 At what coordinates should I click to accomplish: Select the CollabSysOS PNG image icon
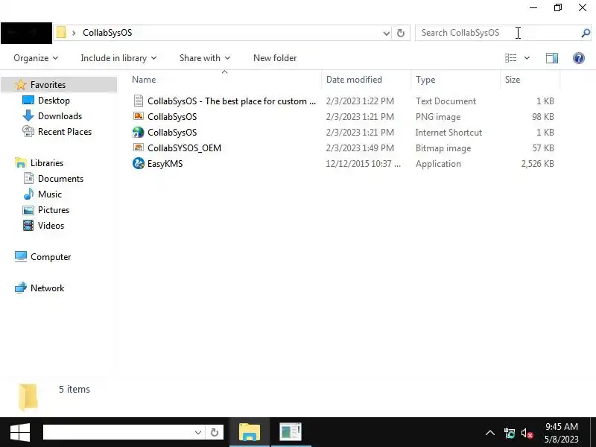coord(139,116)
